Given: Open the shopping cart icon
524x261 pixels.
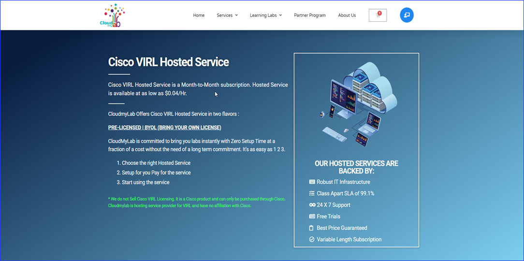Looking at the screenshot, I should click(x=378, y=15).
